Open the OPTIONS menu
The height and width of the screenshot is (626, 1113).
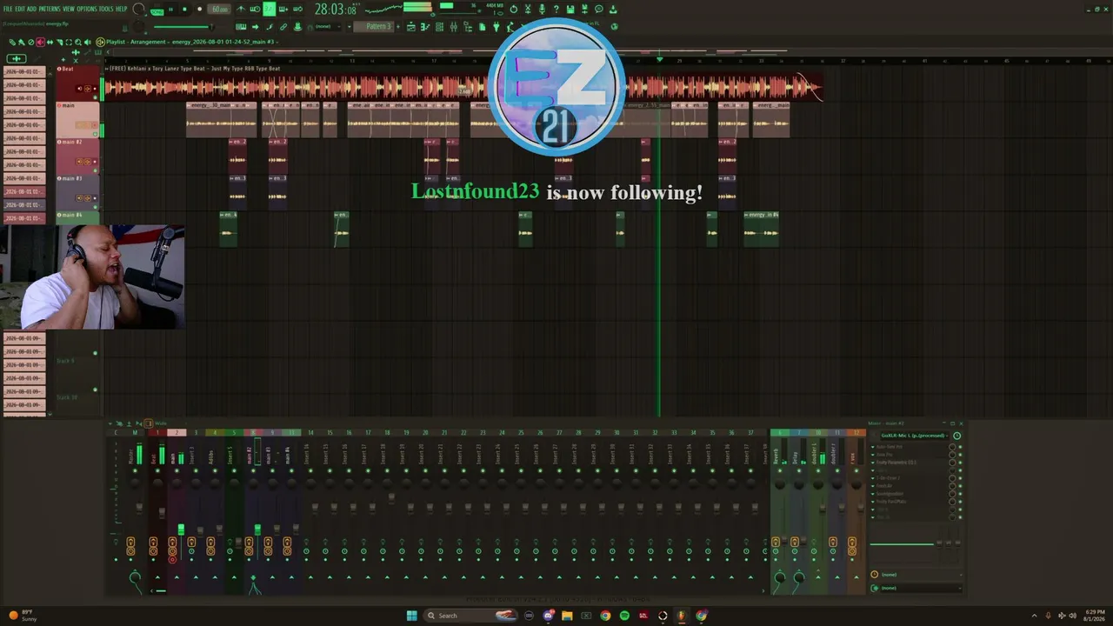point(87,9)
